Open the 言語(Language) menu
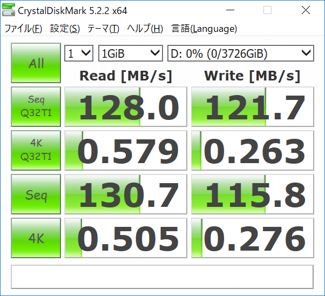Image resolution: width=325 pixels, height=296 pixels. pyautogui.click(x=204, y=29)
